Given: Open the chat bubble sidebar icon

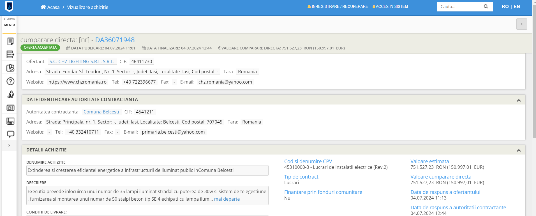Looking at the screenshot, I should [10, 134].
